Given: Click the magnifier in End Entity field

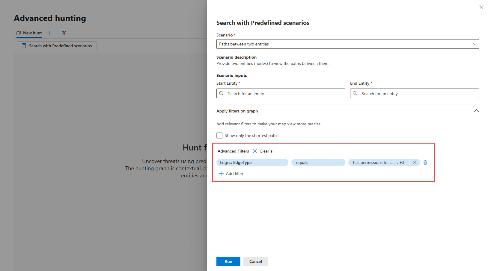Looking at the screenshot, I should click(x=355, y=93).
